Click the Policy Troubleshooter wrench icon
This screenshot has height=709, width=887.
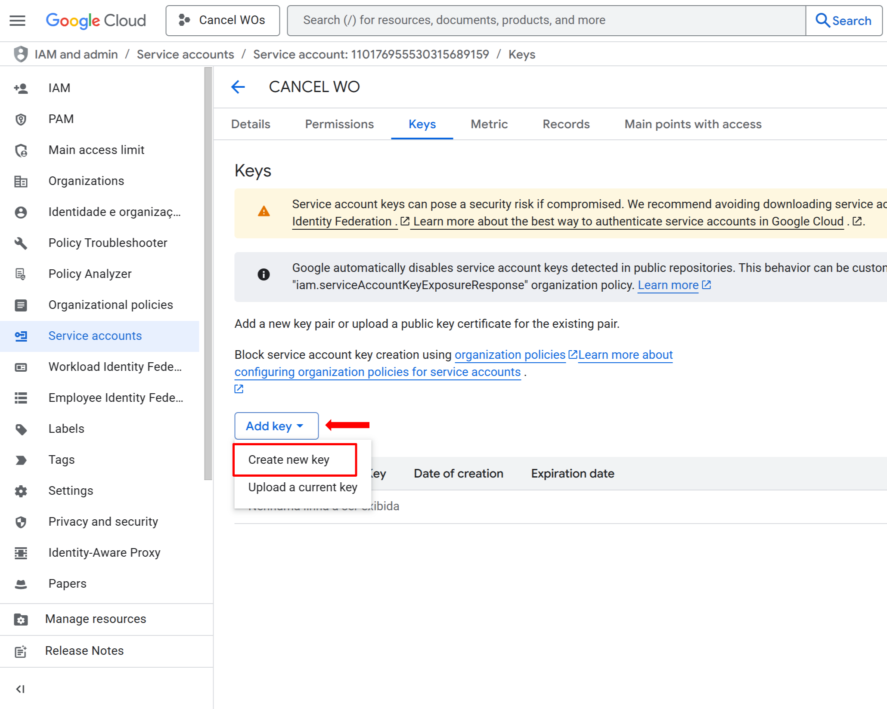click(x=21, y=243)
